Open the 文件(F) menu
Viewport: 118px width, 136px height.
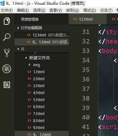coord(7,10)
